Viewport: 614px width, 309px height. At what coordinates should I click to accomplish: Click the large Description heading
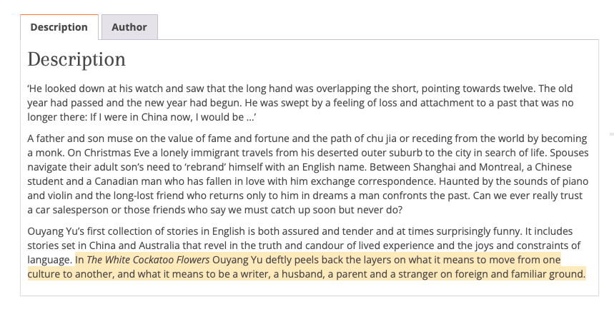click(76, 60)
